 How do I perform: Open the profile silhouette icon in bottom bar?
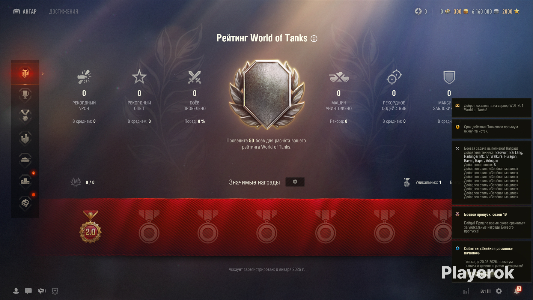(x=16, y=291)
